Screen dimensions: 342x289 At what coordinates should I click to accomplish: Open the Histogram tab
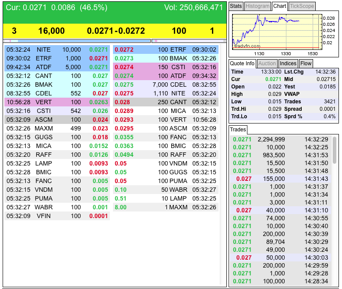point(257,6)
